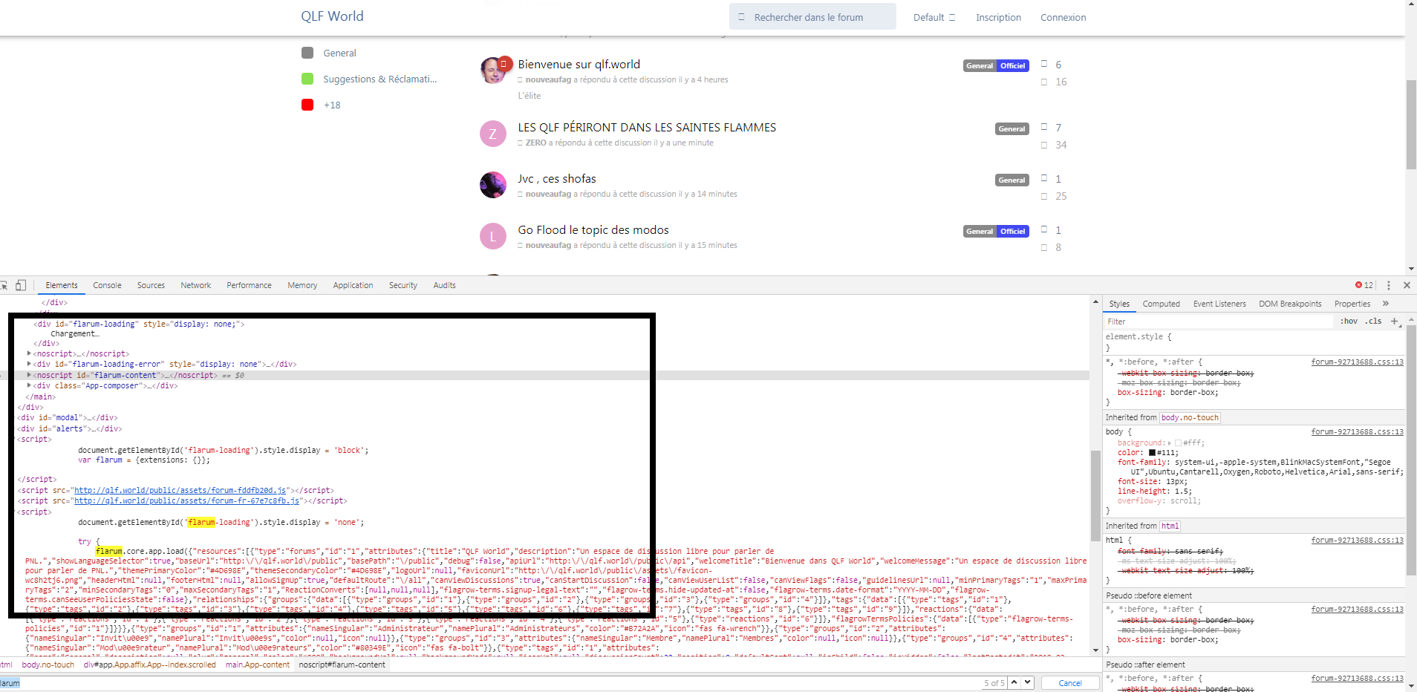Focus the Styles Filter input

(x=1218, y=321)
